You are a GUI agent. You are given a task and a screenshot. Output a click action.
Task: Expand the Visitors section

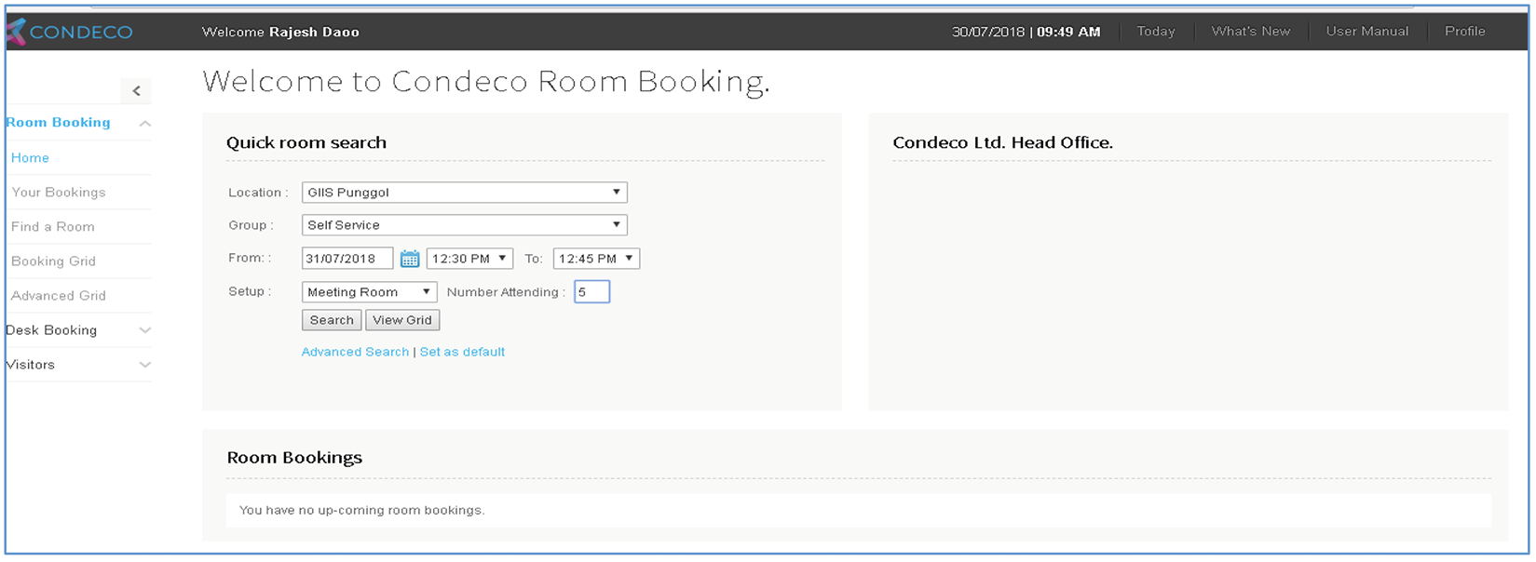[x=145, y=365]
